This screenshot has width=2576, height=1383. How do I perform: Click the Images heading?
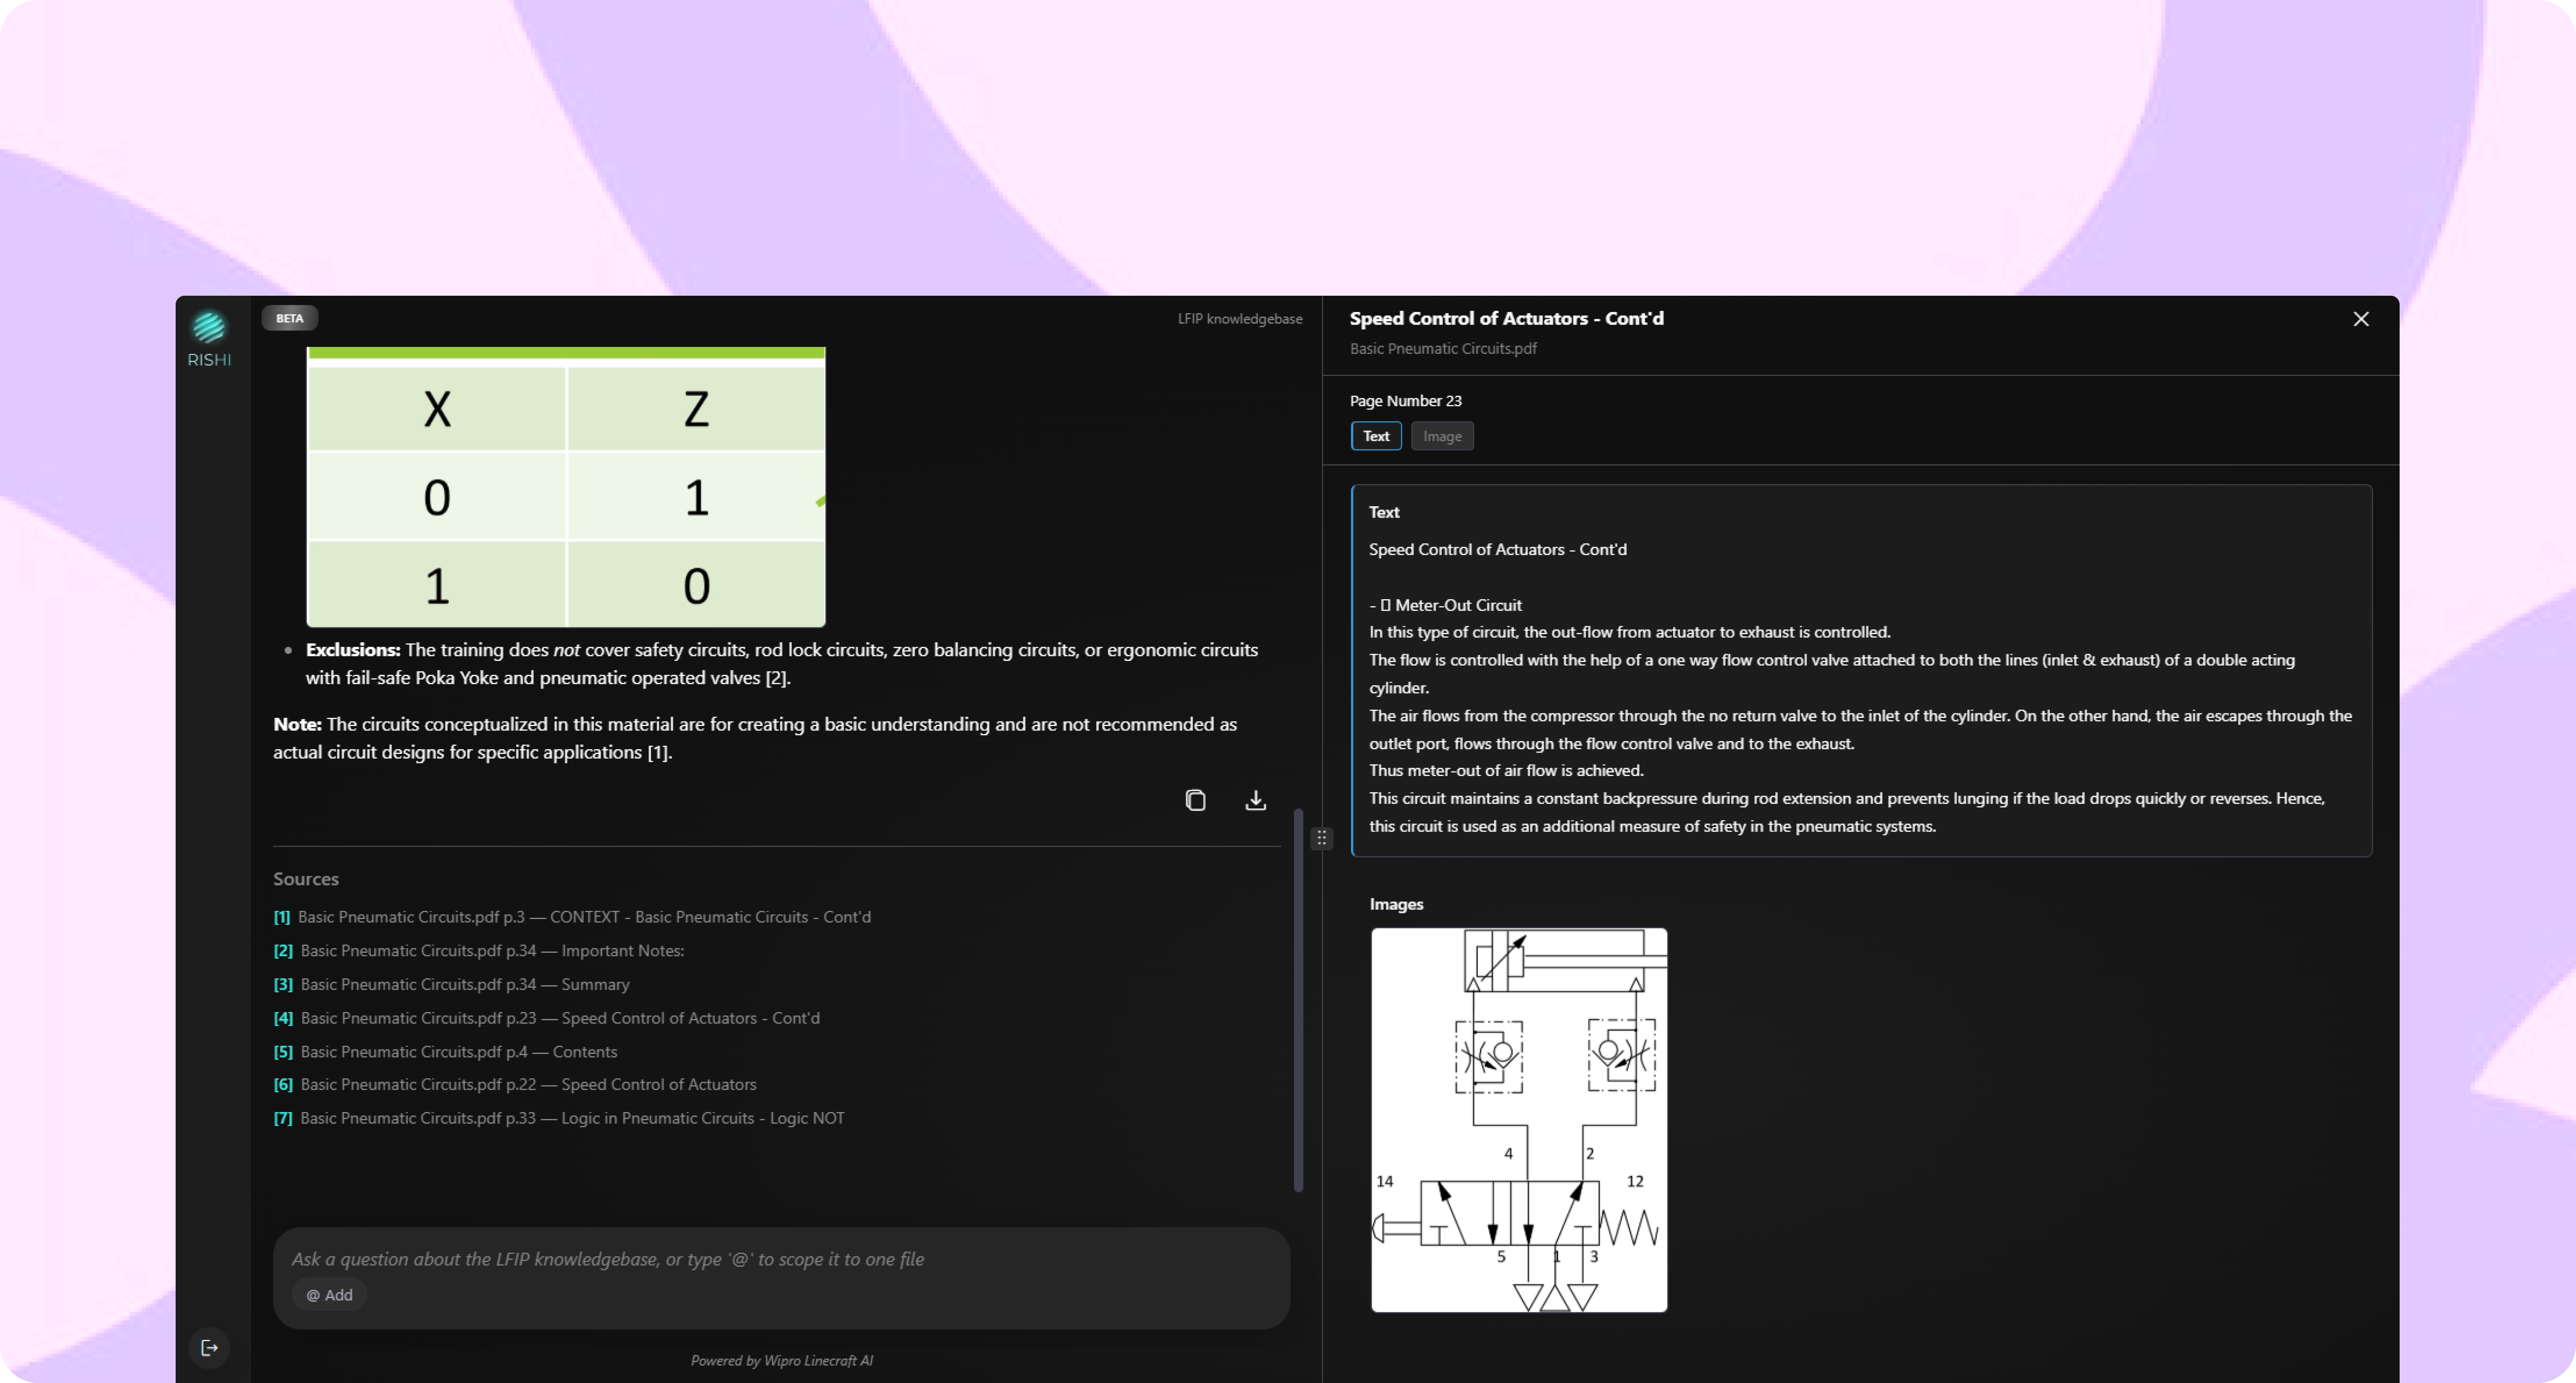(x=1396, y=904)
